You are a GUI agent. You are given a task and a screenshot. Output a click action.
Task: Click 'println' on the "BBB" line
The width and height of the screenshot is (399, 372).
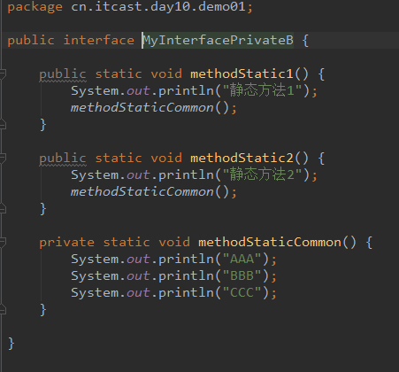pyautogui.click(x=186, y=276)
